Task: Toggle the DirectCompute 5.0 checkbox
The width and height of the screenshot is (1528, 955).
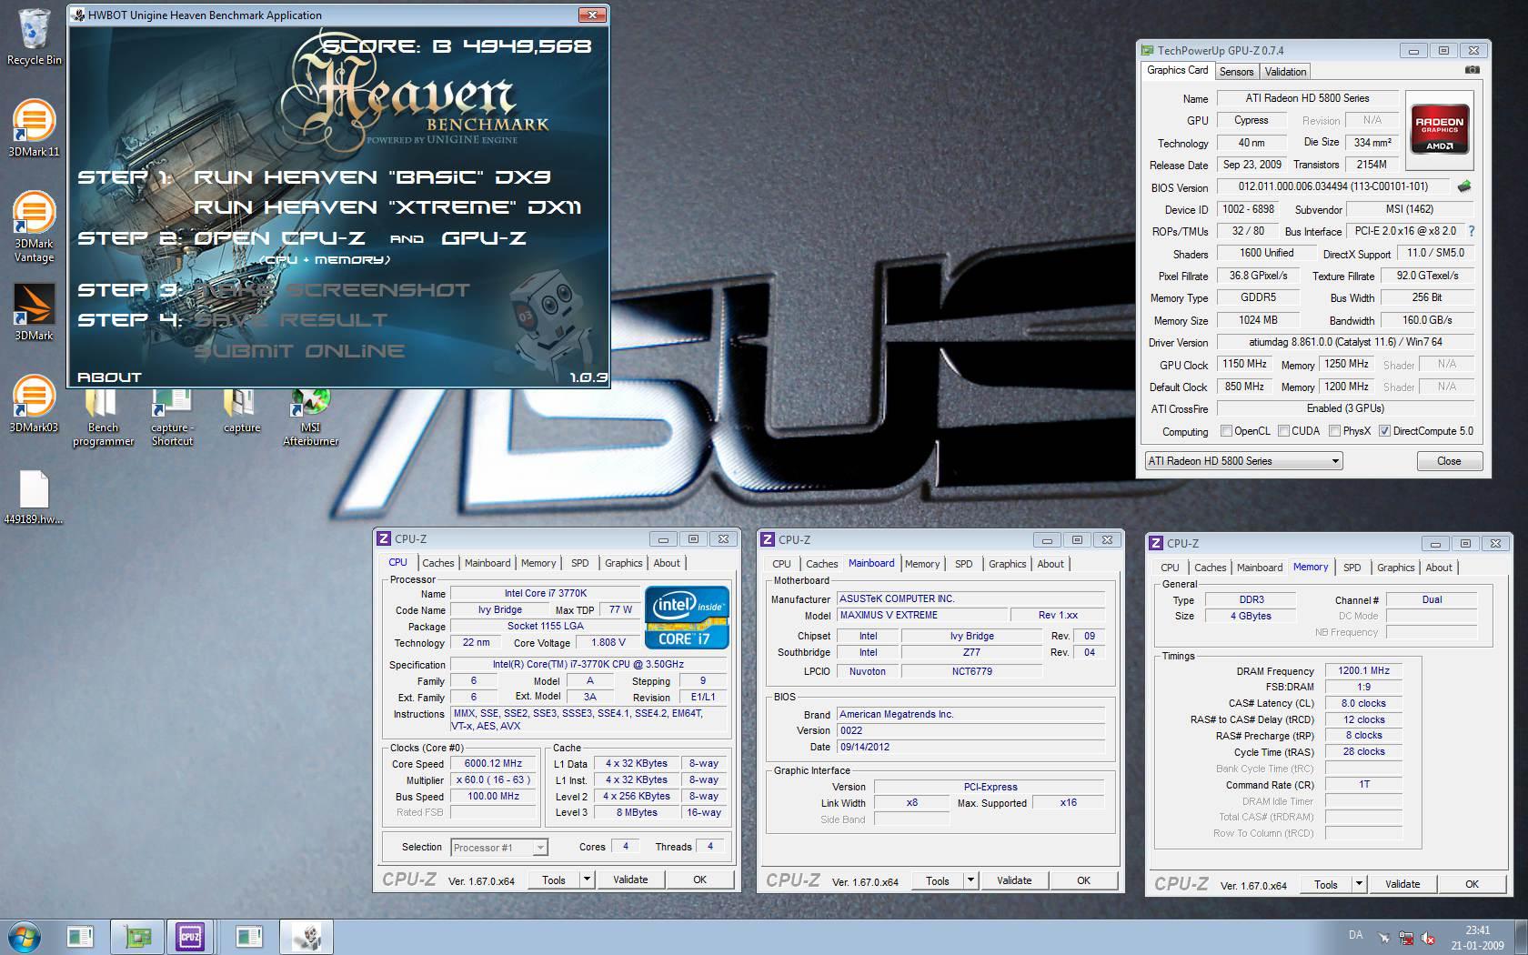Action: 1384,431
